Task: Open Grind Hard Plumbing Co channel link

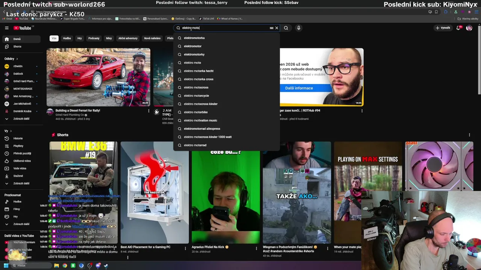Action: (x=70, y=115)
